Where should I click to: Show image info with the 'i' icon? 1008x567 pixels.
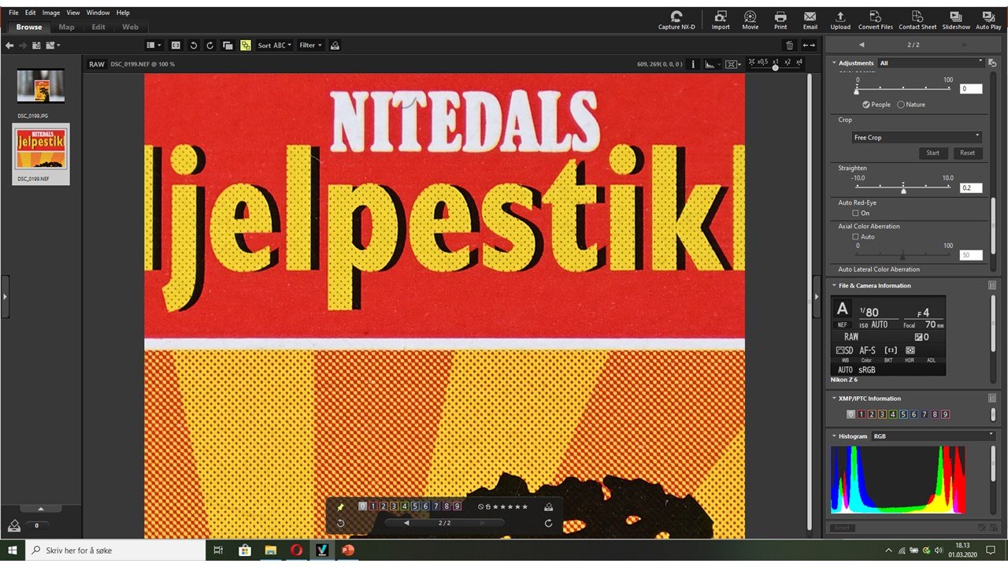[x=693, y=65]
